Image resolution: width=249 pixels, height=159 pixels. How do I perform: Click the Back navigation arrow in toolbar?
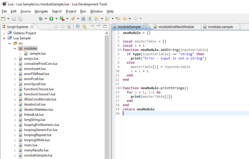click(x=125, y=19)
